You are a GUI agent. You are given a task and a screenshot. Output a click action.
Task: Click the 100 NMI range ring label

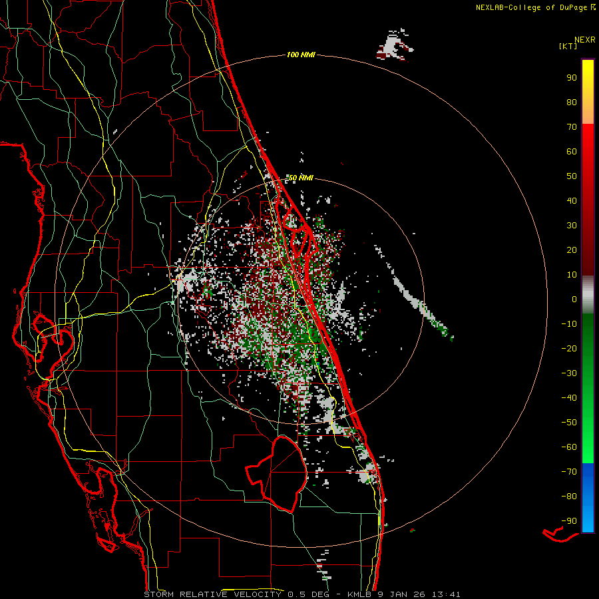coord(301,55)
